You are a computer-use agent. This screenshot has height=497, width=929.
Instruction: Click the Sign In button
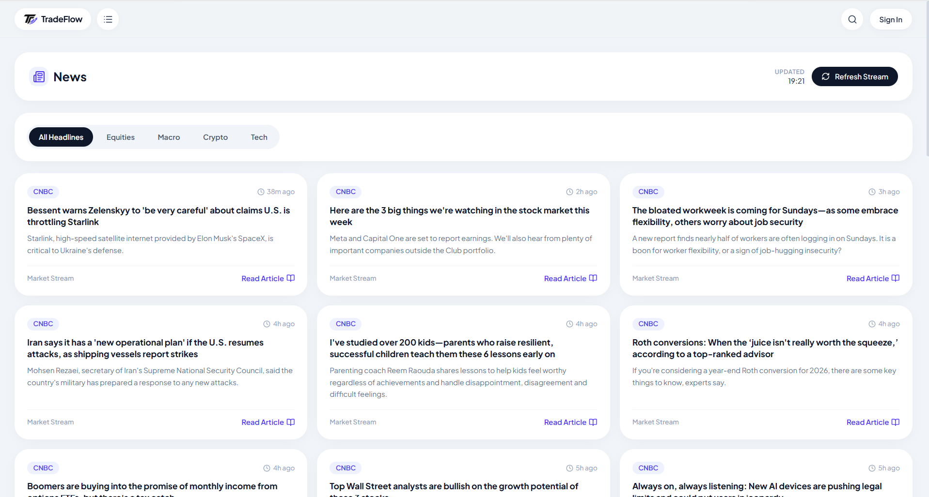click(x=891, y=19)
